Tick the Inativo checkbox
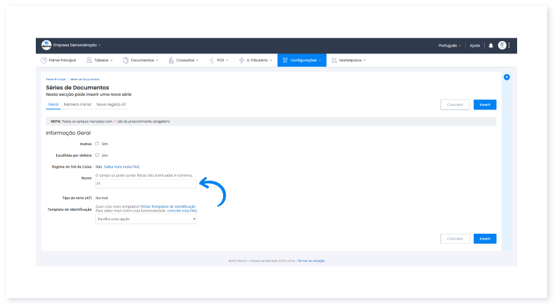557x308 pixels. (x=97, y=144)
